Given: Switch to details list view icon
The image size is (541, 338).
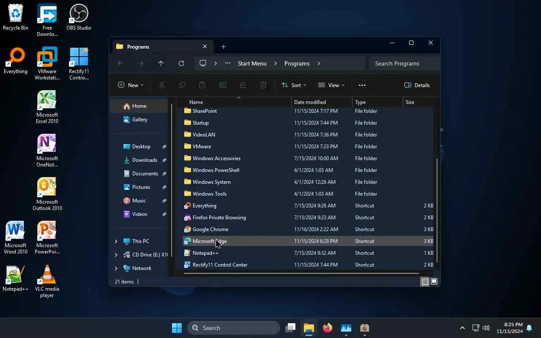Looking at the screenshot, I should click(425, 282).
